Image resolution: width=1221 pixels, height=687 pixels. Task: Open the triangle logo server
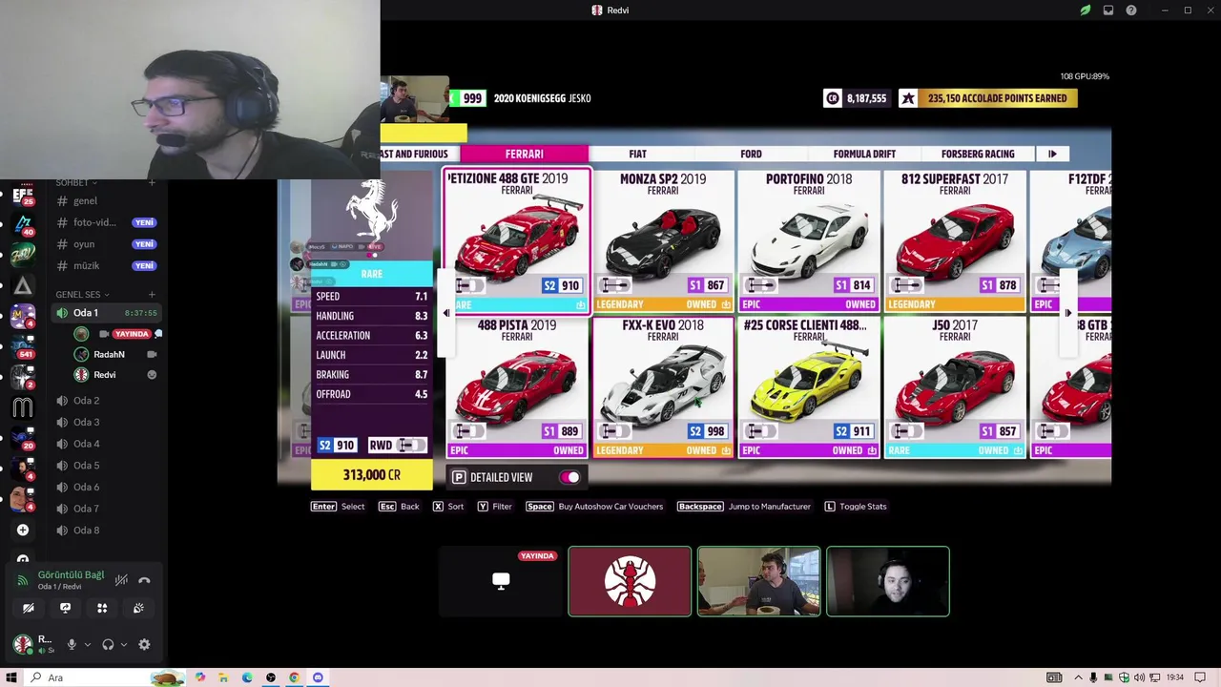[23, 285]
